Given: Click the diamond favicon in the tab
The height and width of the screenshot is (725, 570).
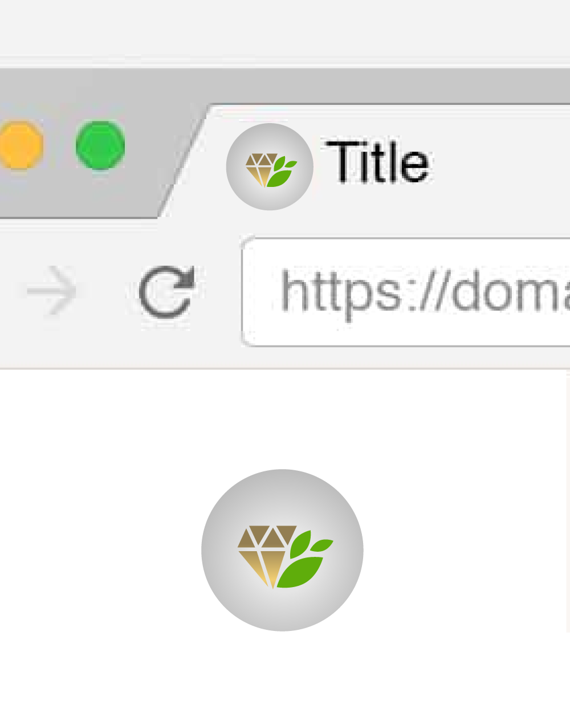Looking at the screenshot, I should pyautogui.click(x=271, y=169).
